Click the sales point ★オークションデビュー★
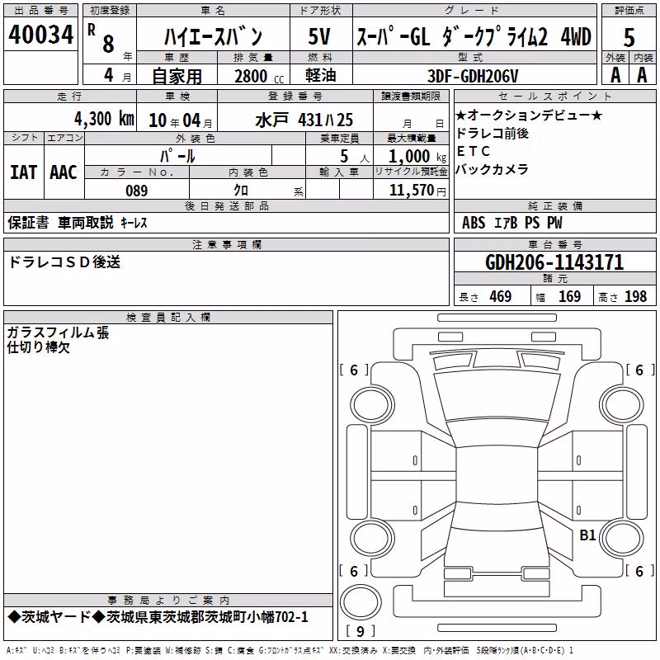The image size is (660, 660). [x=529, y=115]
